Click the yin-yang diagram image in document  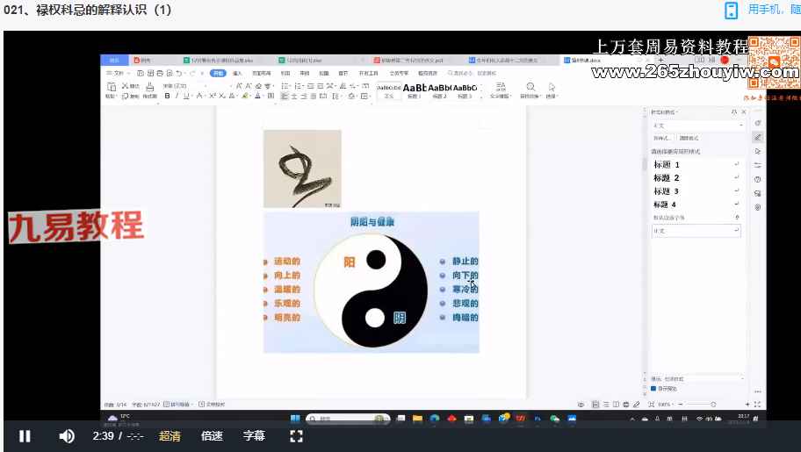371,283
